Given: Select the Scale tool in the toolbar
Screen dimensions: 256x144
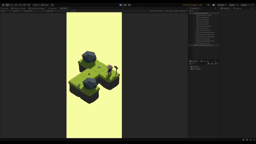Looking at the screenshot, I should tap(16, 5).
